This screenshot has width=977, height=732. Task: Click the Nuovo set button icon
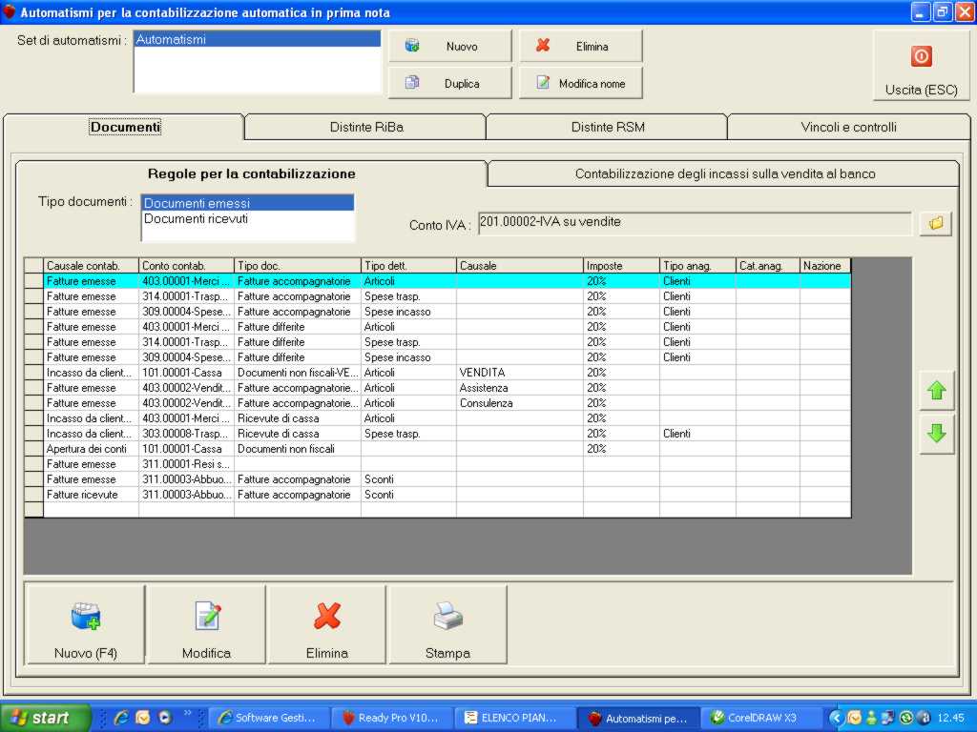point(412,46)
